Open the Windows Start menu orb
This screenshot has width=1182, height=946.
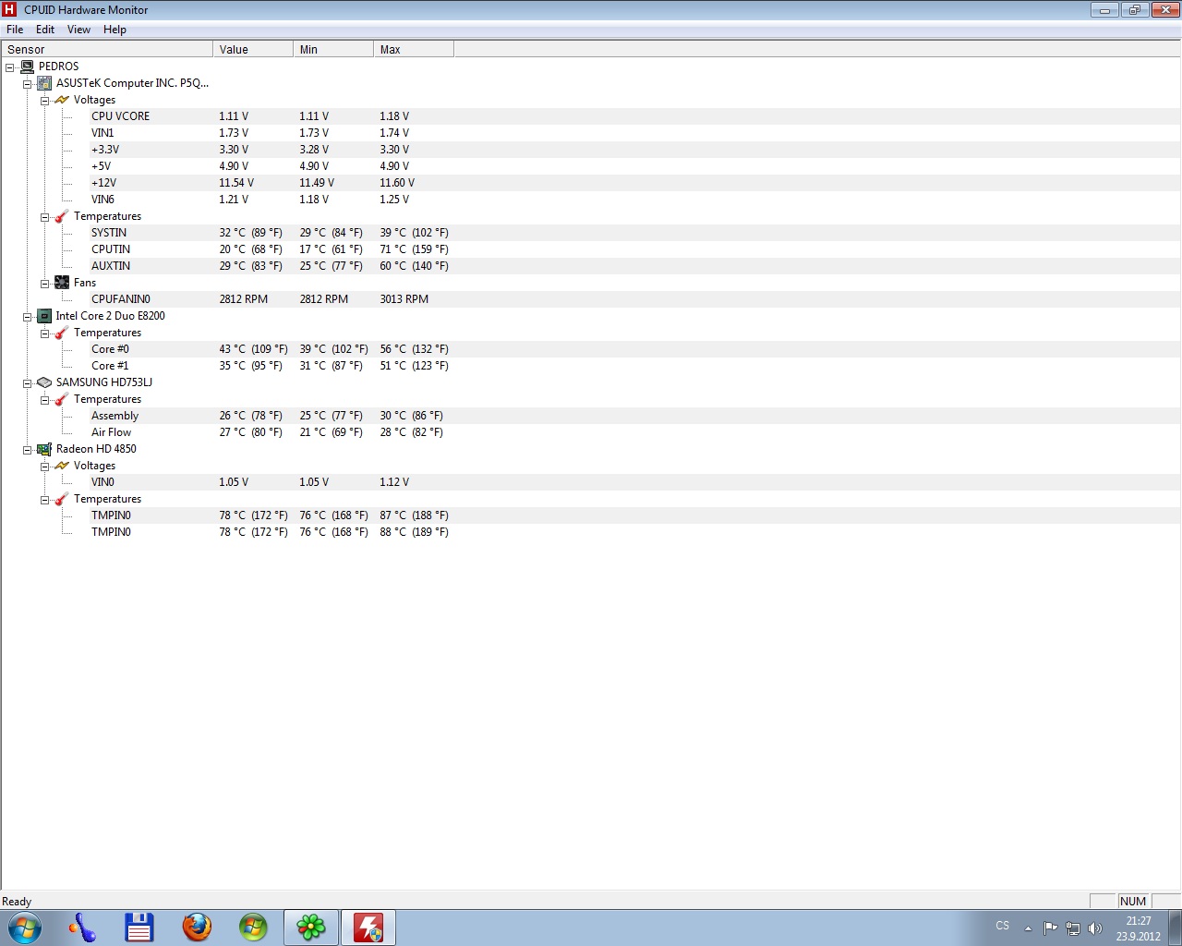coord(24,928)
